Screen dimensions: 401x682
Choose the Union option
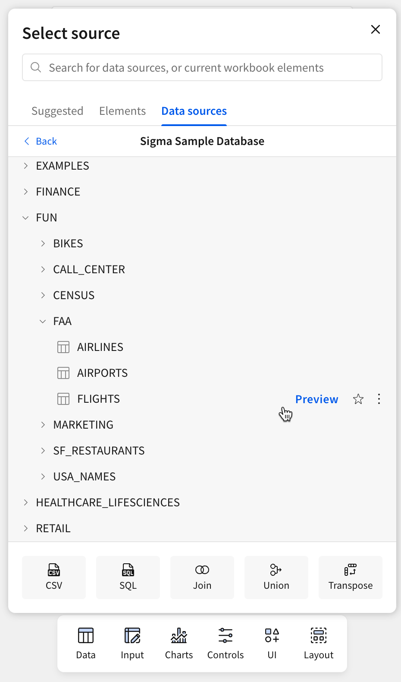[276, 577]
